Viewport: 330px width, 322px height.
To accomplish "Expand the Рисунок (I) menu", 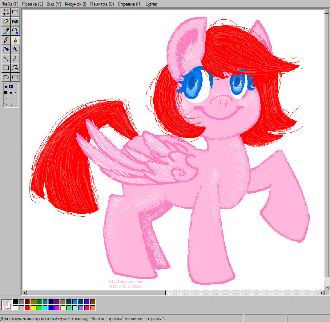I will 76,4.
